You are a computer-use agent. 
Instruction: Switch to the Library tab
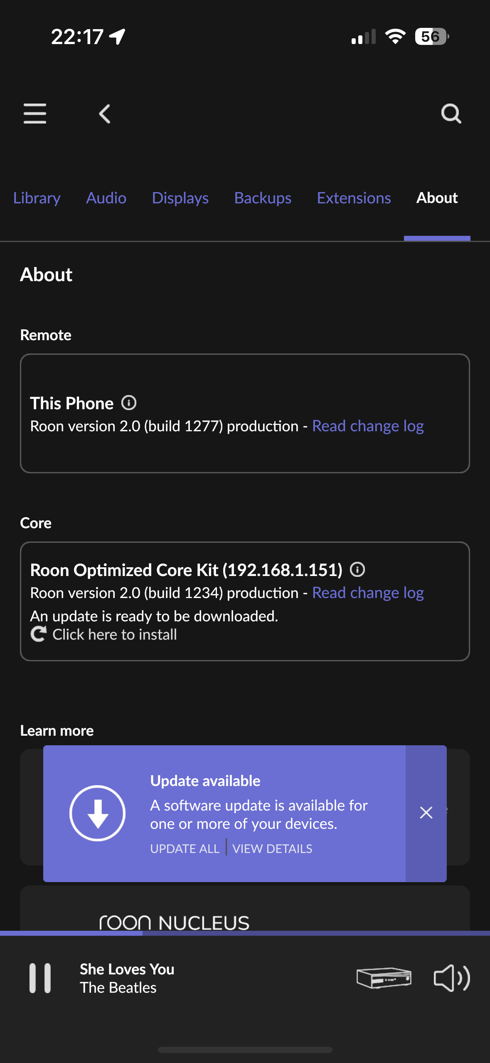click(37, 198)
